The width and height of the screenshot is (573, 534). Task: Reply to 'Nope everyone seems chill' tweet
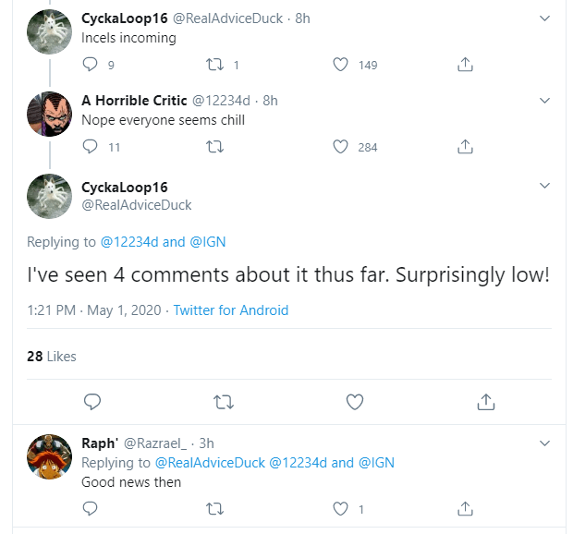click(x=90, y=147)
